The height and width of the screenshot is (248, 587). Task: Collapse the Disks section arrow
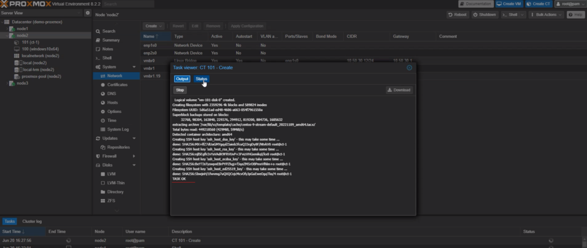[x=134, y=165]
